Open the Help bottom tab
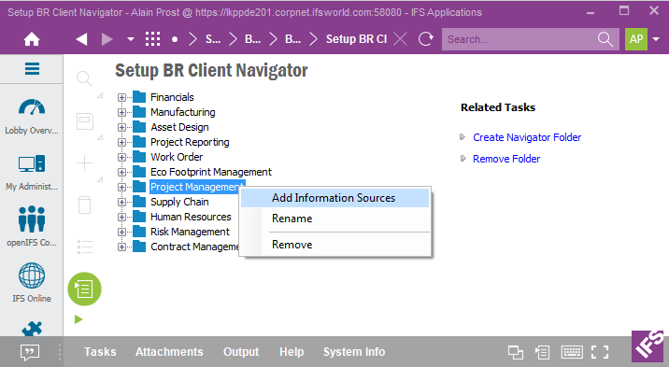The height and width of the screenshot is (367, 669). click(x=292, y=352)
